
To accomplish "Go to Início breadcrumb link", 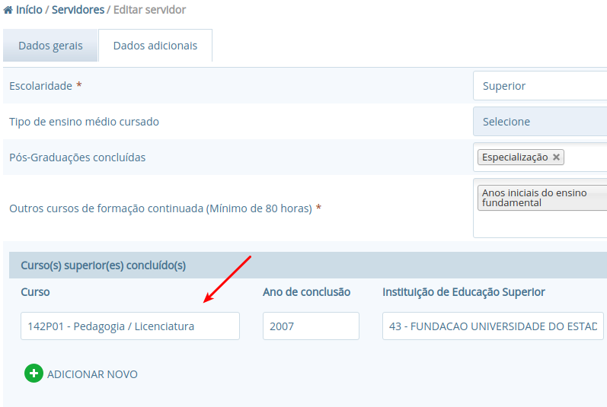I will pyautogui.click(x=29, y=10).
